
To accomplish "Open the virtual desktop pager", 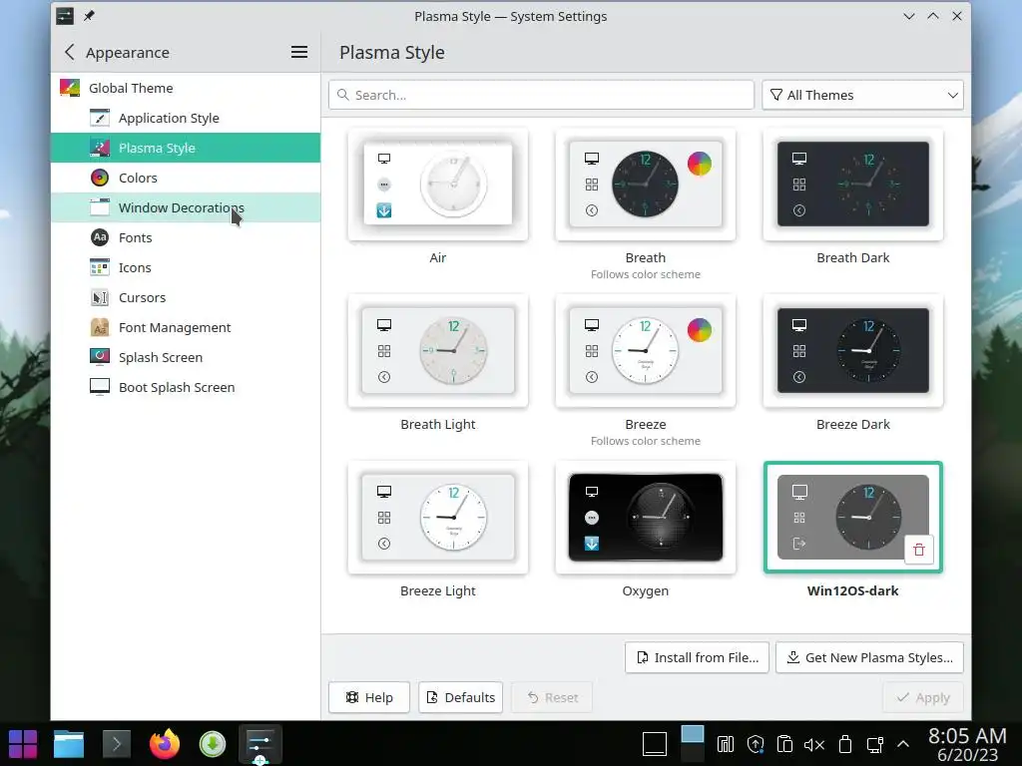I will point(693,744).
